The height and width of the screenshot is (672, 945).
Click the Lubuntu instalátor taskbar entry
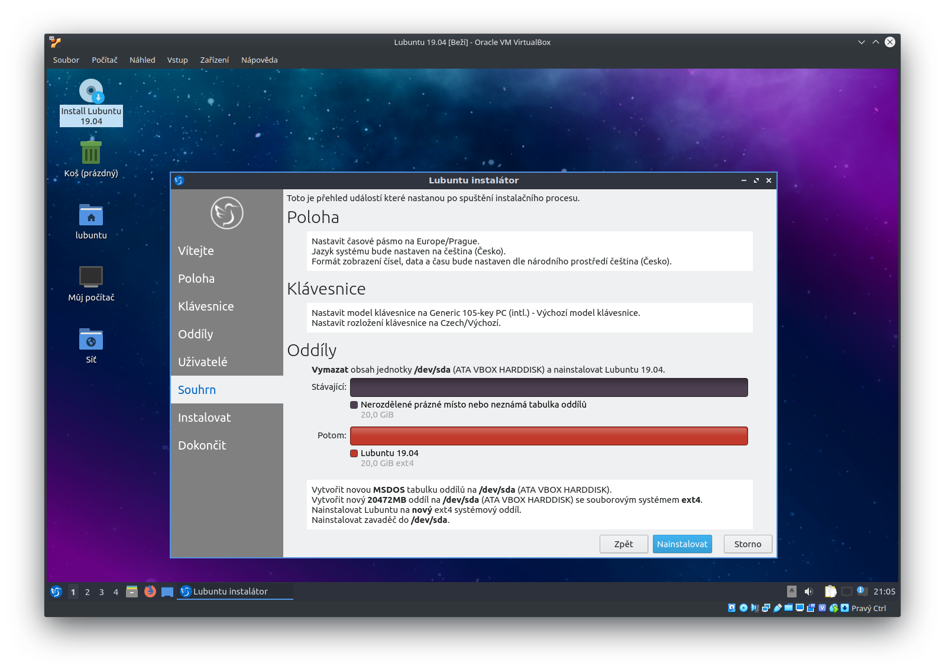(x=235, y=592)
